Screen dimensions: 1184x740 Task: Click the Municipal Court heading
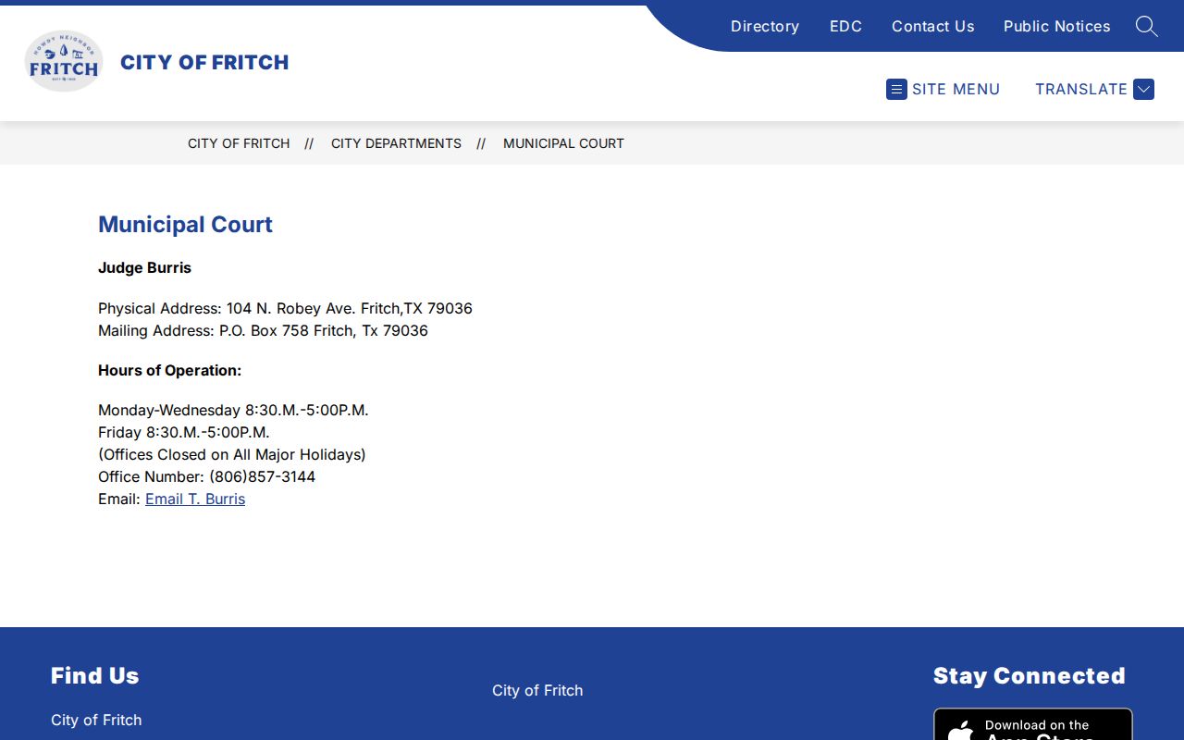(x=185, y=225)
